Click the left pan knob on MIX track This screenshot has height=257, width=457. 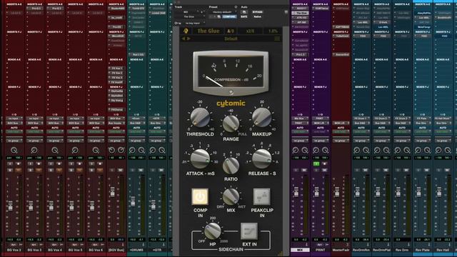[x=296, y=150]
